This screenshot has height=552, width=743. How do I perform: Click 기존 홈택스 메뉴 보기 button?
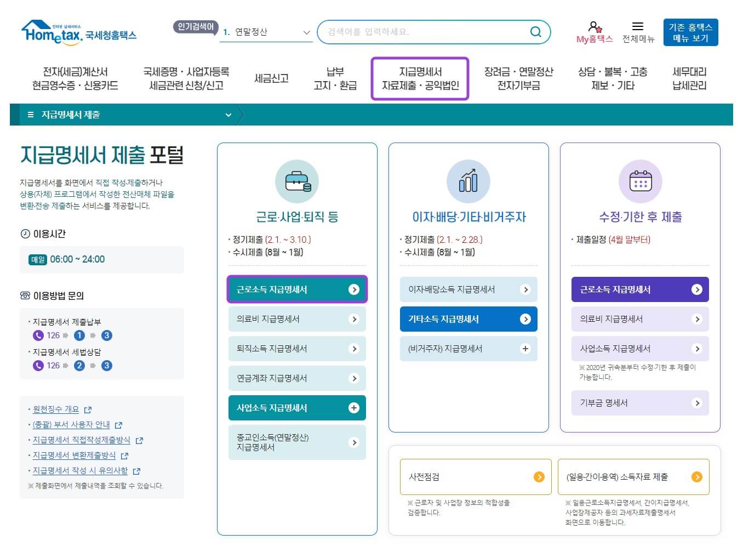690,32
